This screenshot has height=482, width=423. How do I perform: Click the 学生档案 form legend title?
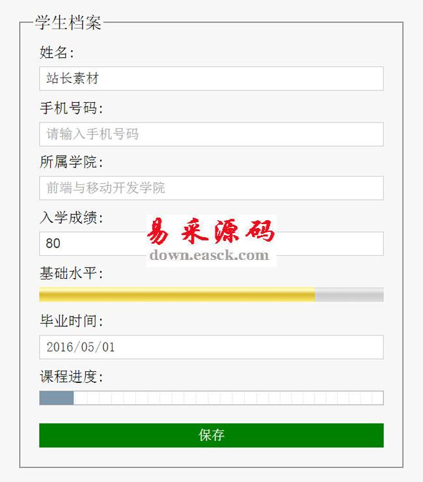[68, 23]
